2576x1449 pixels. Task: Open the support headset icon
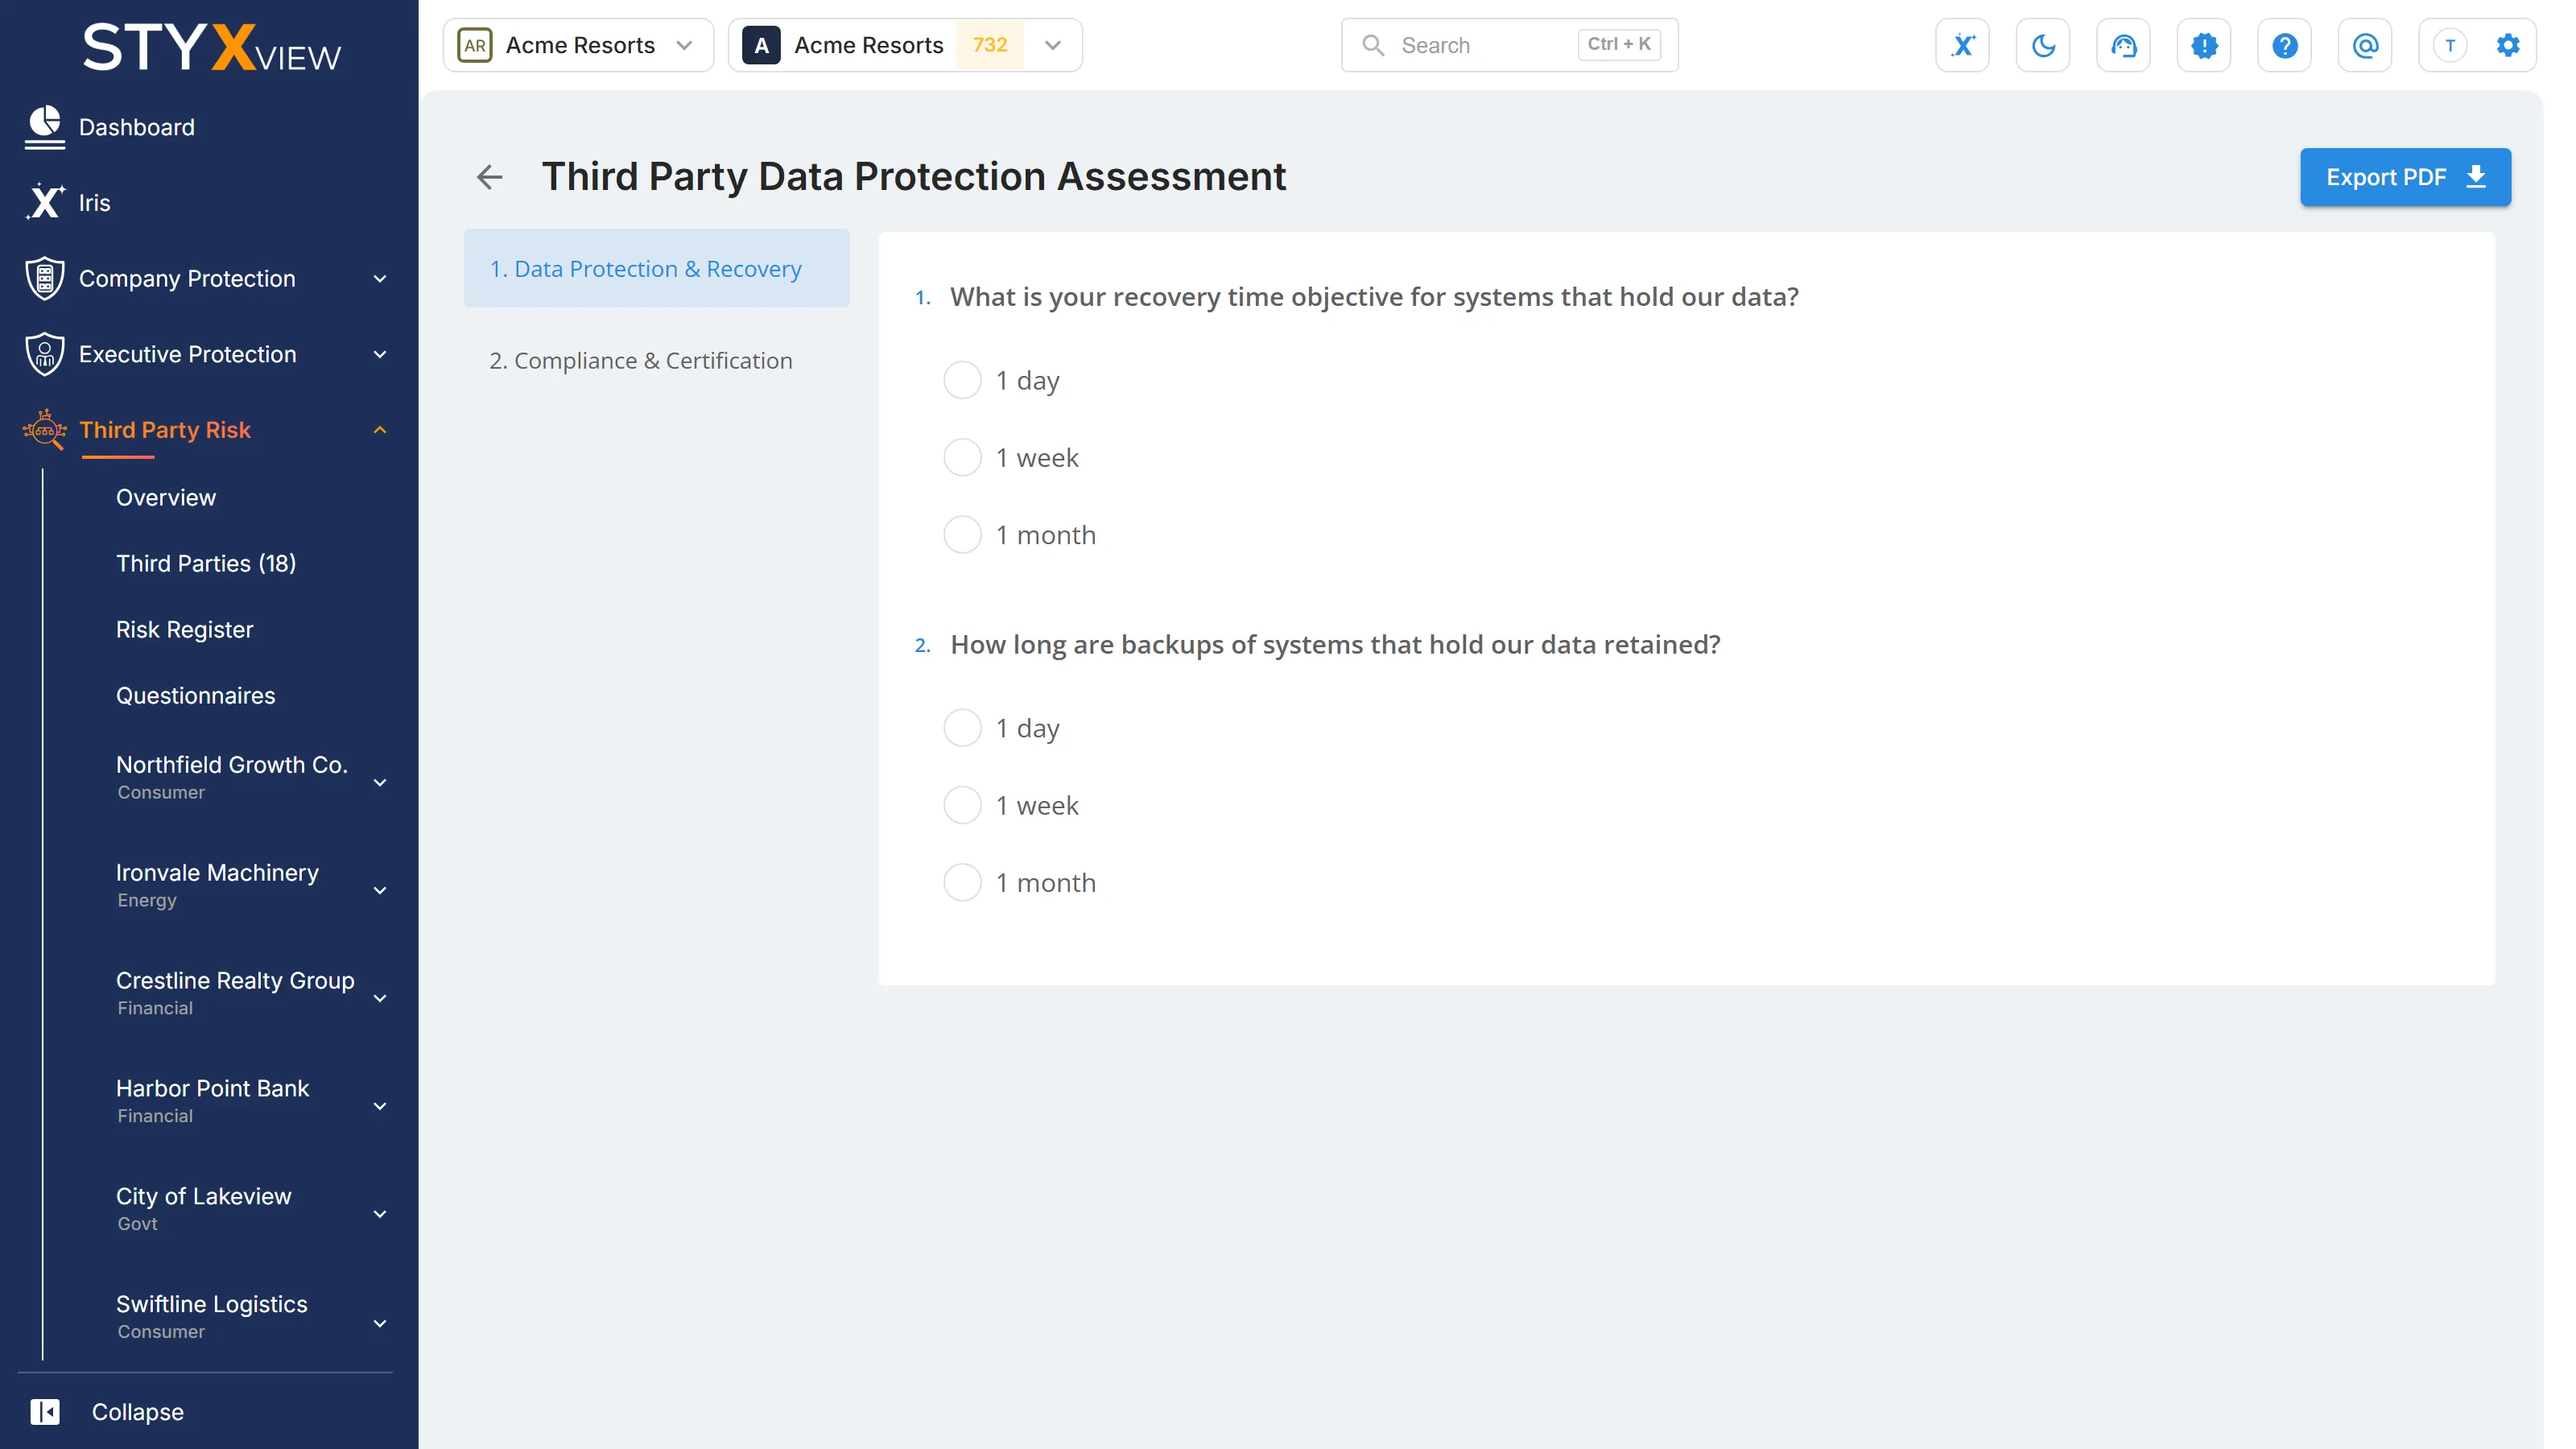click(2123, 45)
